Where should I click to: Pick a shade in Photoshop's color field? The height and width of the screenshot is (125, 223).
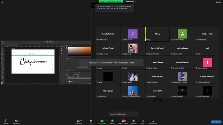(80, 51)
